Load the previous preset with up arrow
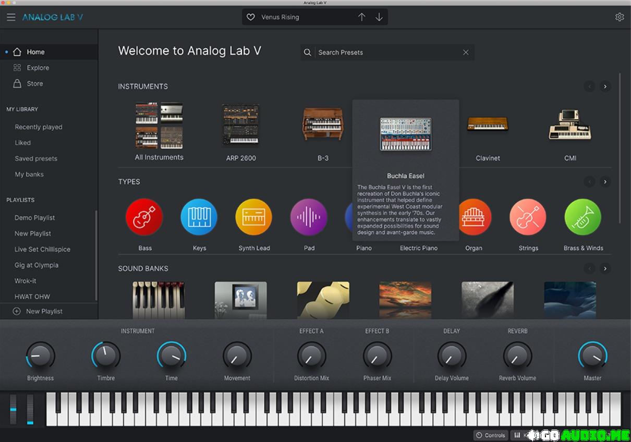The image size is (631, 442). pyautogui.click(x=361, y=17)
